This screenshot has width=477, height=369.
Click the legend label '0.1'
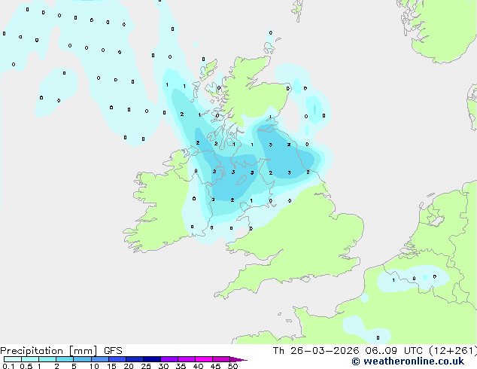point(8,366)
